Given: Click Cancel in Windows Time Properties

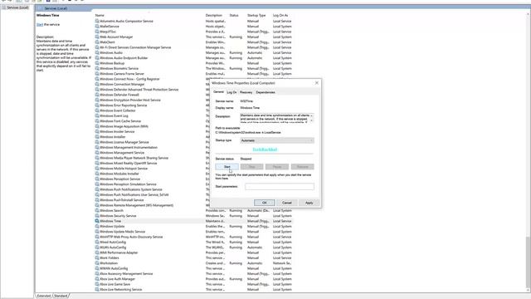Looking at the screenshot, I should 287,203.
